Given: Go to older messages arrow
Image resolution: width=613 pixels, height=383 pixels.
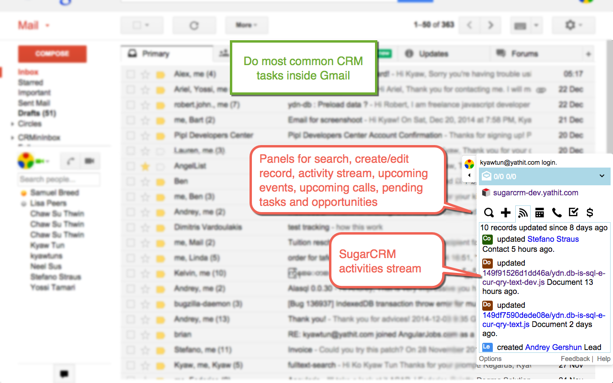Looking at the screenshot, I should tap(490, 25).
